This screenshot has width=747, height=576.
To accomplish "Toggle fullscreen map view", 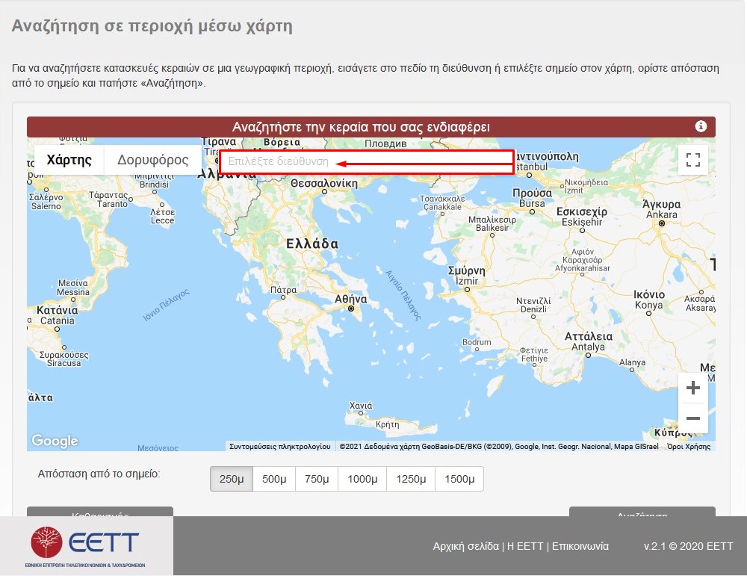I will point(692,160).
